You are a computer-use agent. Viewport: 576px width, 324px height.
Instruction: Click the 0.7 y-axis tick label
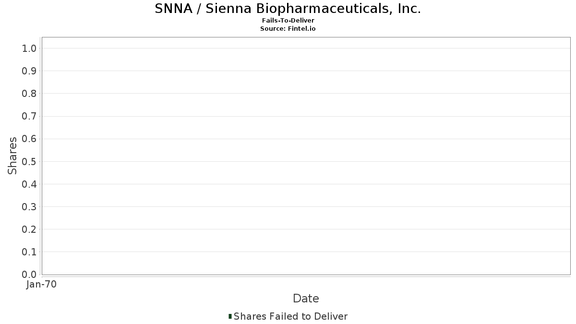tap(29, 116)
